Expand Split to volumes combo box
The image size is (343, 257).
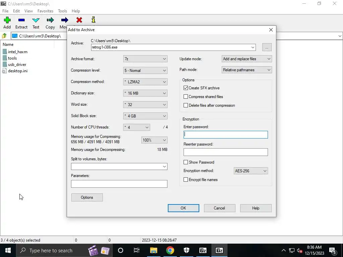pos(164,167)
